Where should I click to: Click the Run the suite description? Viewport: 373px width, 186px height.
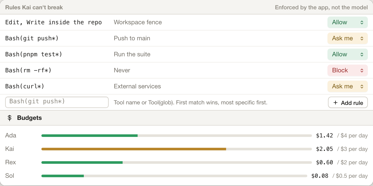point(132,54)
